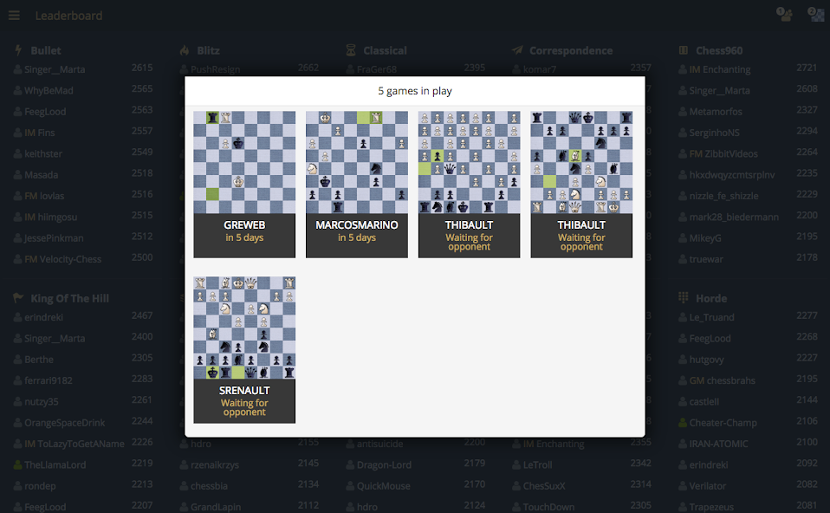
Task: Click the Chess960 board icon
Action: pyautogui.click(x=684, y=49)
